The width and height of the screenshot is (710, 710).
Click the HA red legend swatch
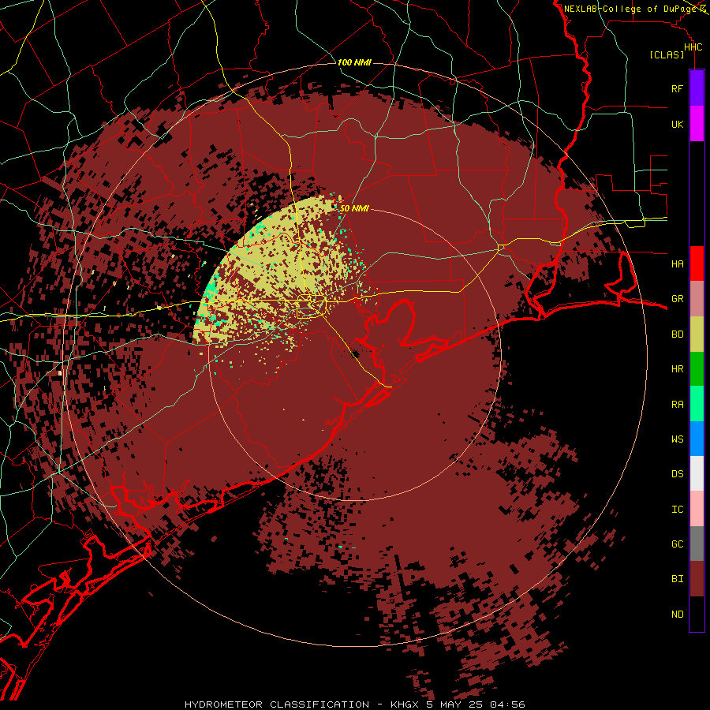tap(697, 263)
